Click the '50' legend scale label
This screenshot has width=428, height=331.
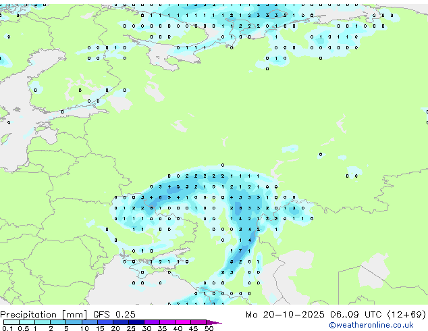tap(209, 328)
